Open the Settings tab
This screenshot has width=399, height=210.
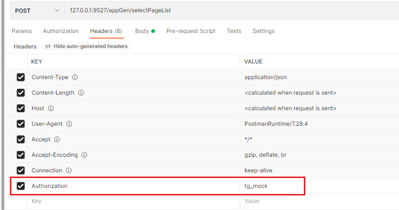point(263,31)
